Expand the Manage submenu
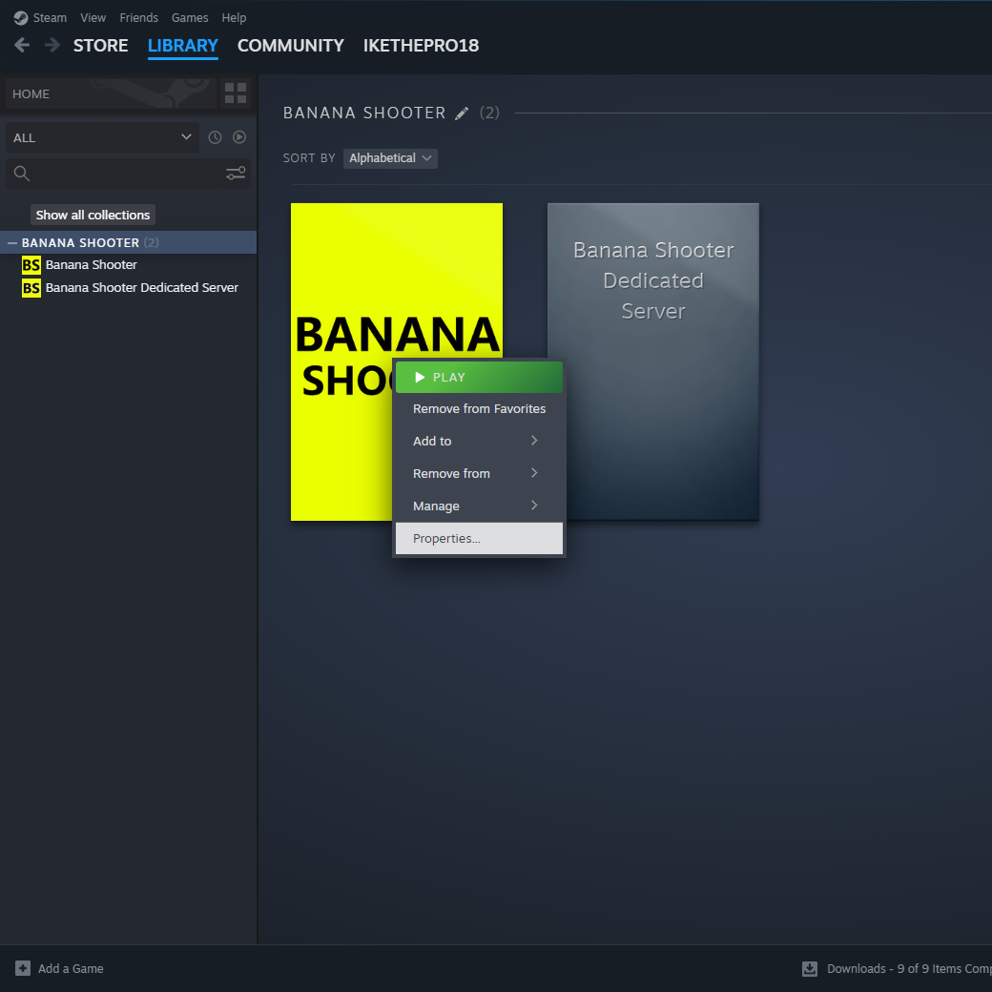The image size is (992, 992). pyautogui.click(x=479, y=506)
